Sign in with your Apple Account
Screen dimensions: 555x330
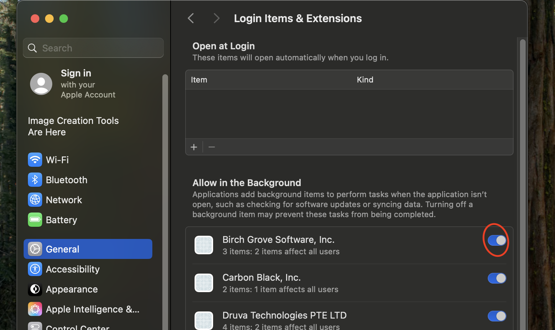click(x=88, y=84)
